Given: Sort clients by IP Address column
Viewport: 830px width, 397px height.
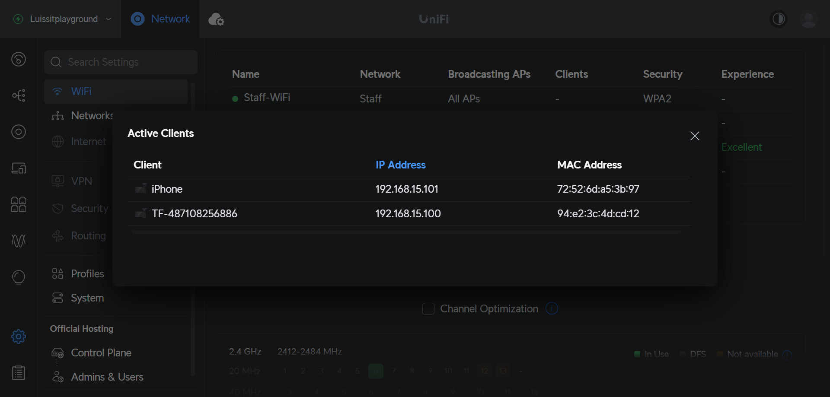Looking at the screenshot, I should coord(400,165).
